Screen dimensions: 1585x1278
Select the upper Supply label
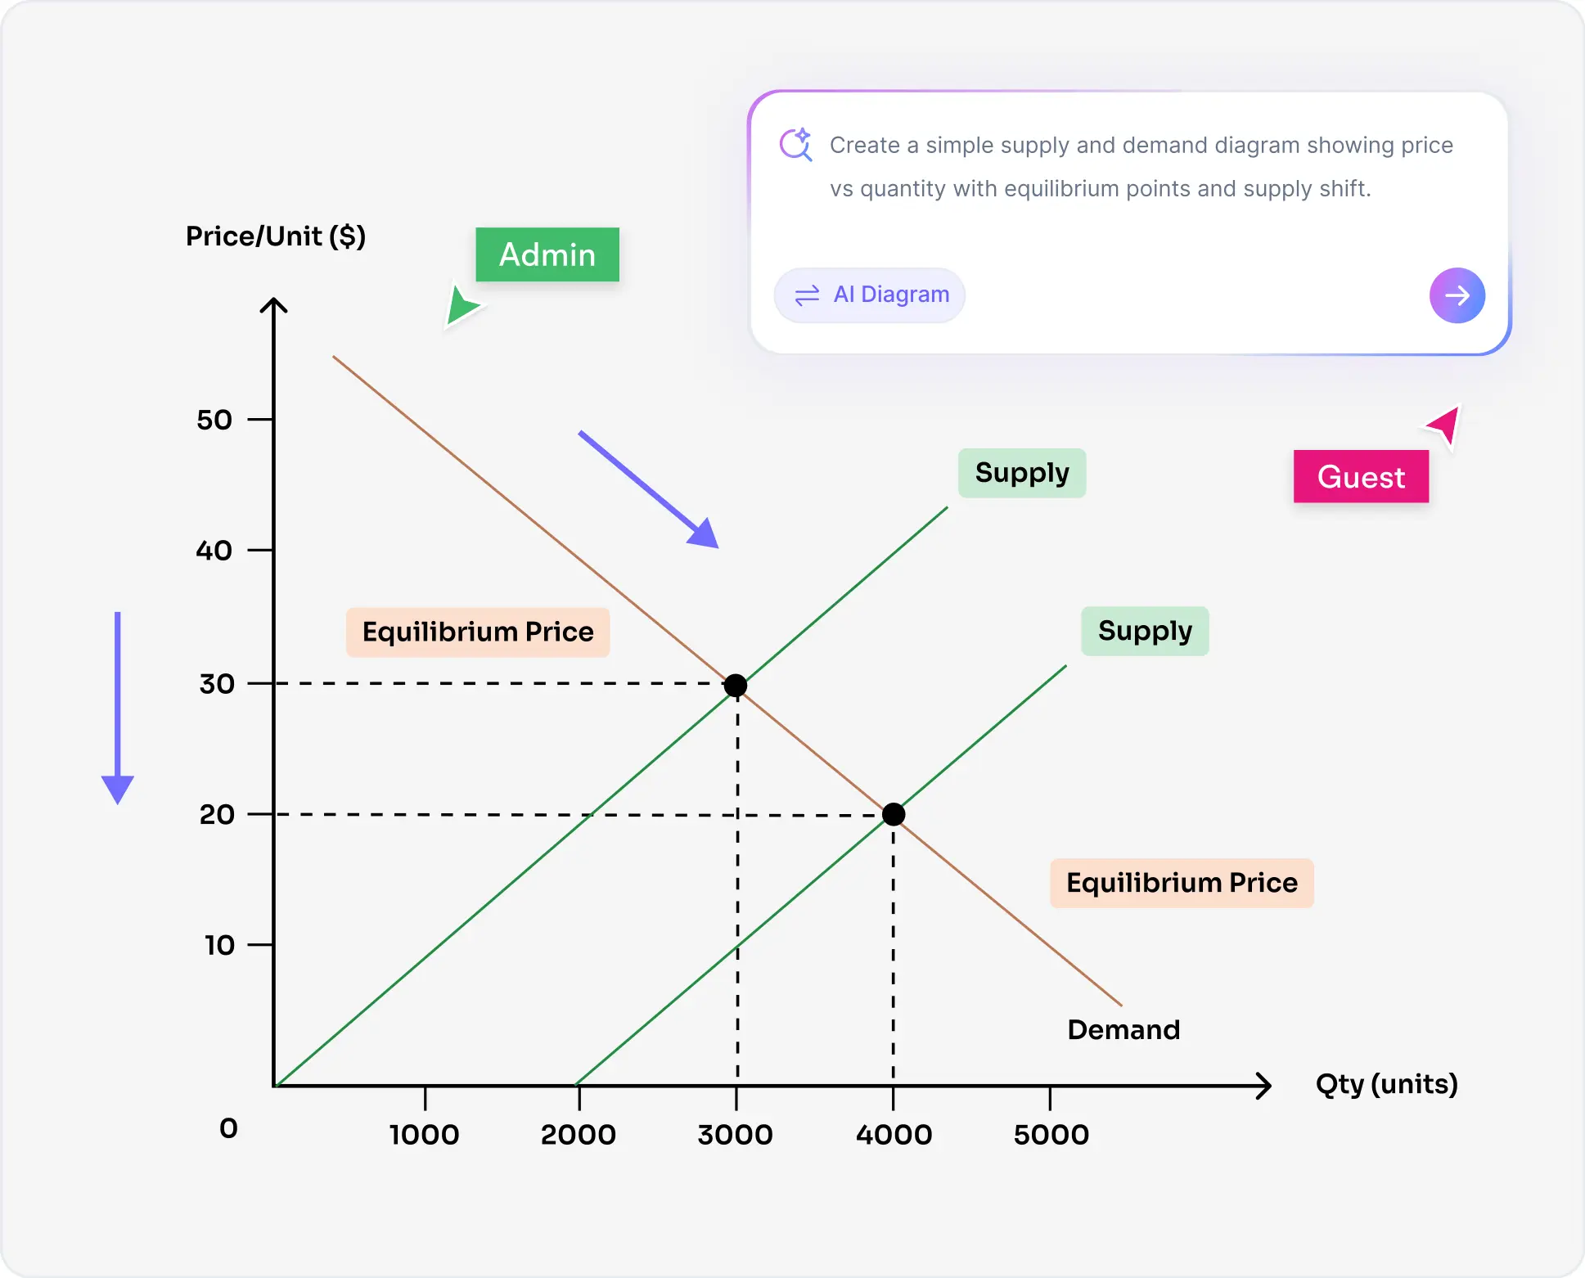[x=1022, y=473]
